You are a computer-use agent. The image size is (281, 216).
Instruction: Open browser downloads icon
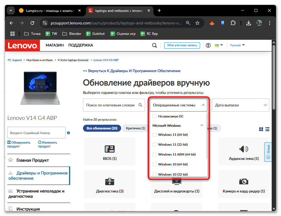click(249, 23)
